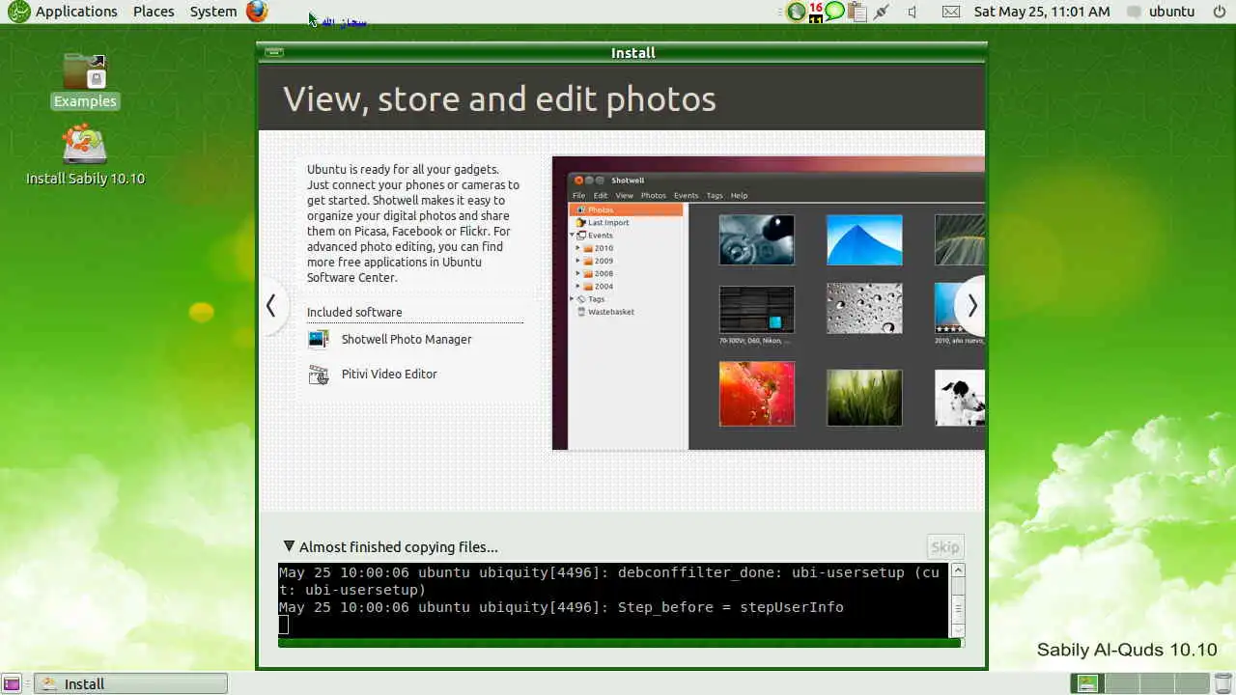Click Events menu in Shotwell screenshot
Screen dimensions: 1236x695
tap(686, 195)
